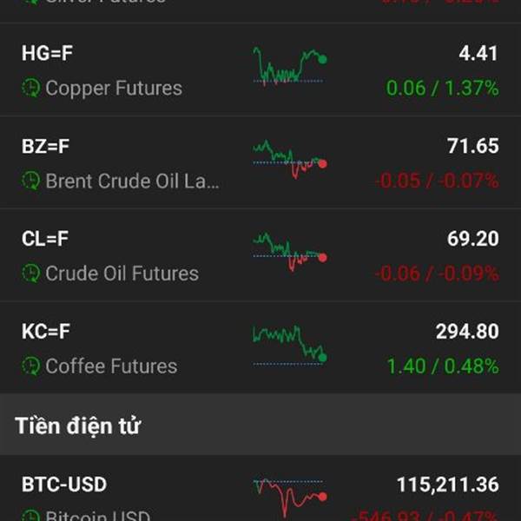The height and width of the screenshot is (521, 521).
Task: Tap the clock icon beside Coffee Futures
Action: click(x=31, y=366)
